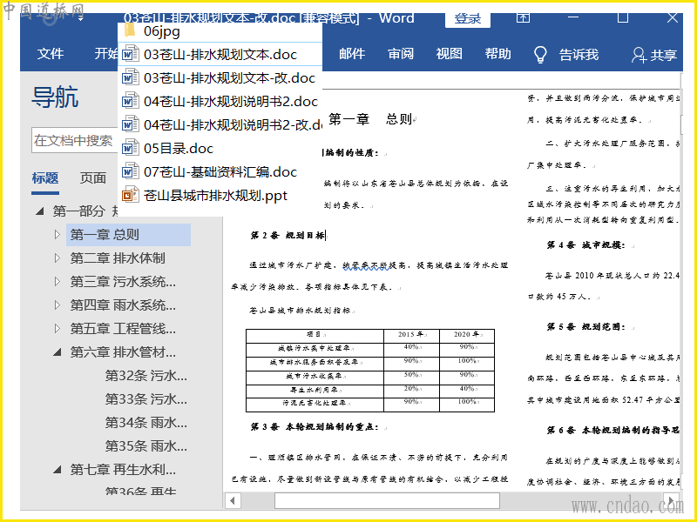
Task: Go to heading 第三章 污水系统
Action: point(123,281)
